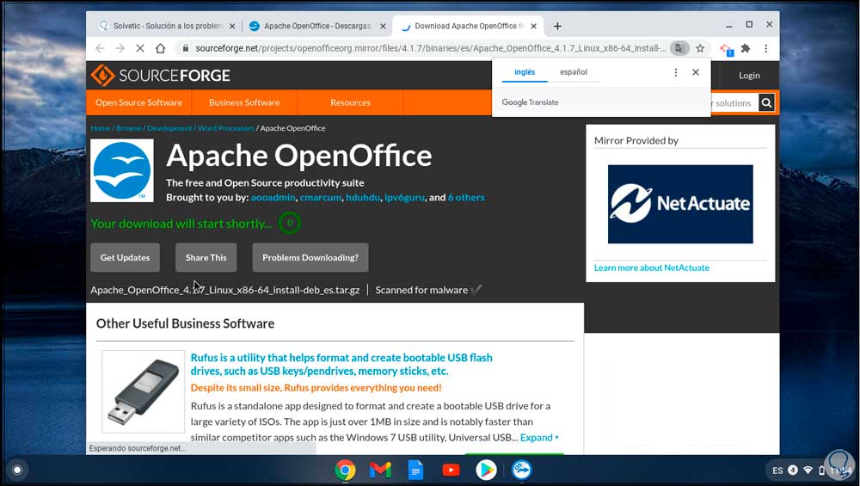Open the browser home page icon
Image resolution: width=860 pixels, height=486 pixels.
click(x=160, y=48)
